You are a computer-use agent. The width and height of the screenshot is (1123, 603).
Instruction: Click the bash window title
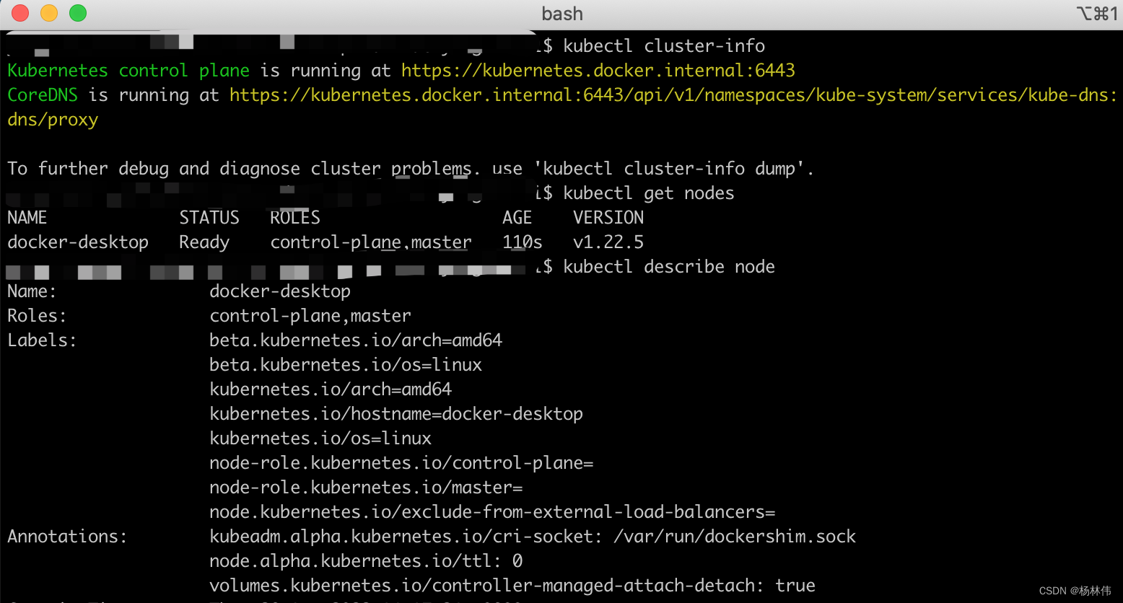point(562,14)
